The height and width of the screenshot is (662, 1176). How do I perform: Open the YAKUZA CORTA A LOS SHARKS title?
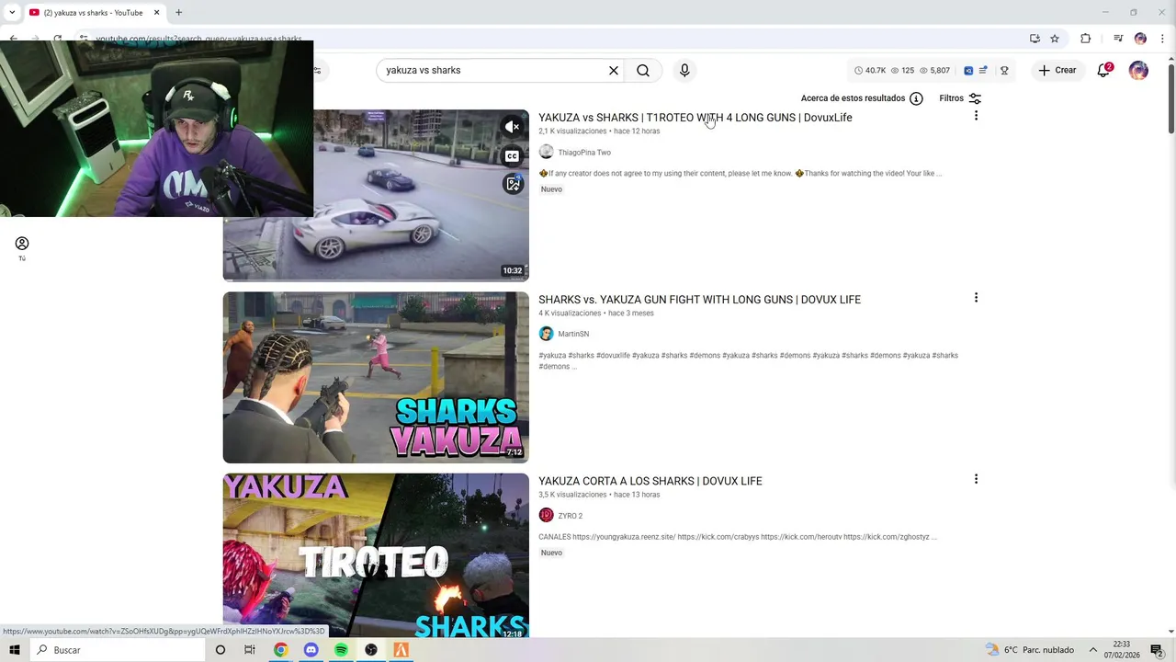pyautogui.click(x=650, y=481)
